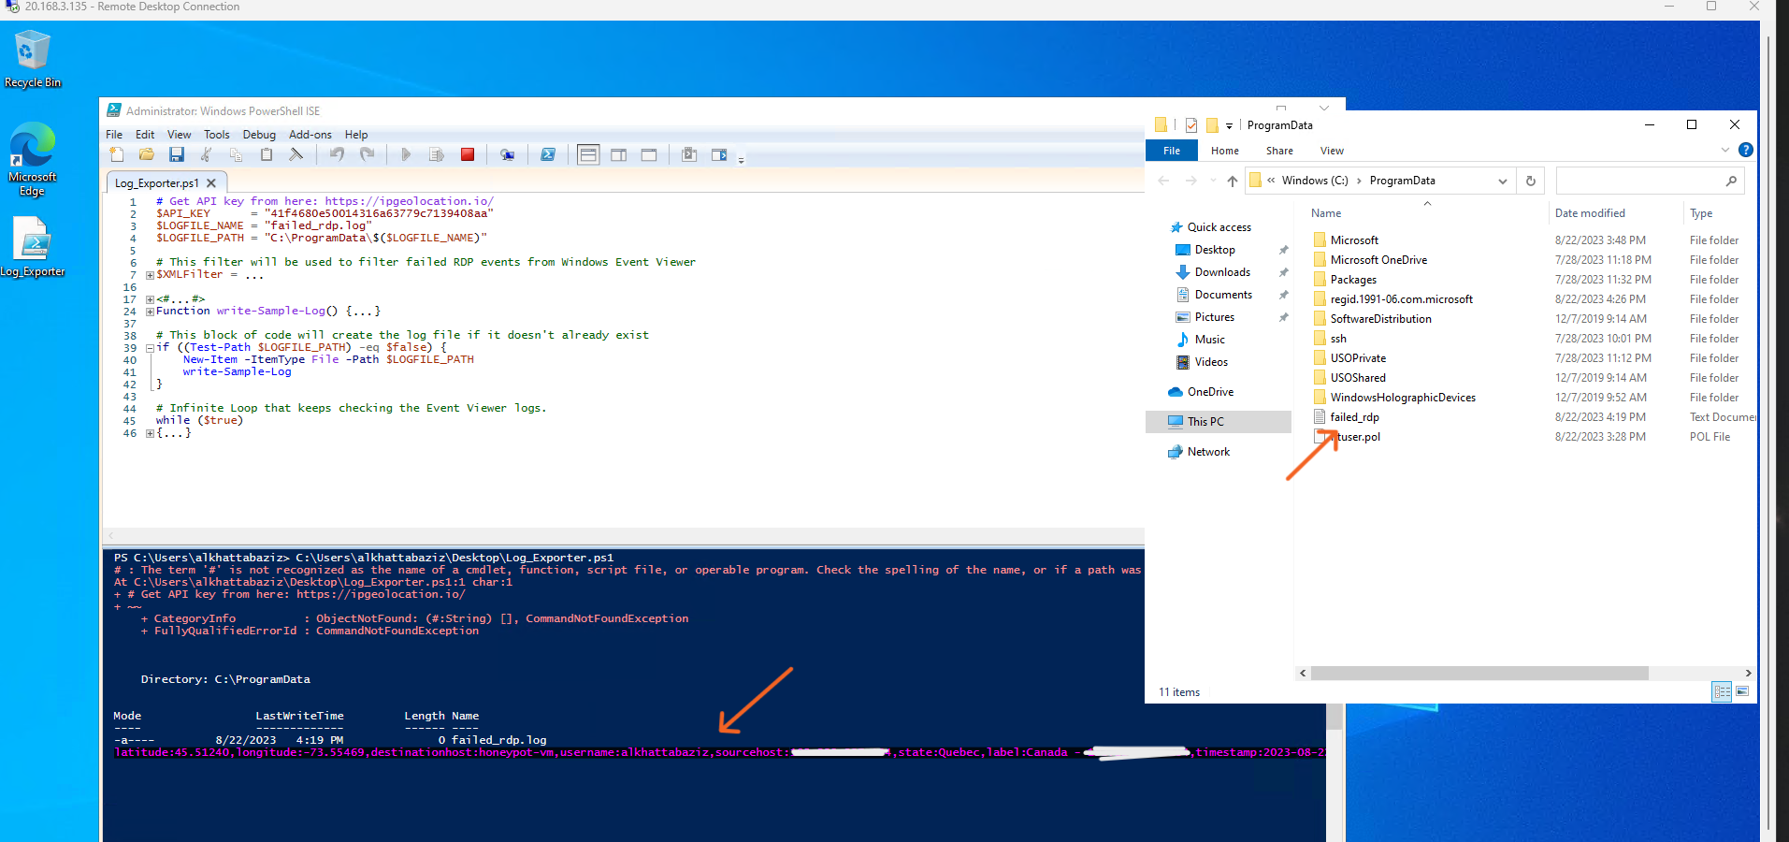
Task: Select Show Script Pane Right layout icon
Action: 618,154
